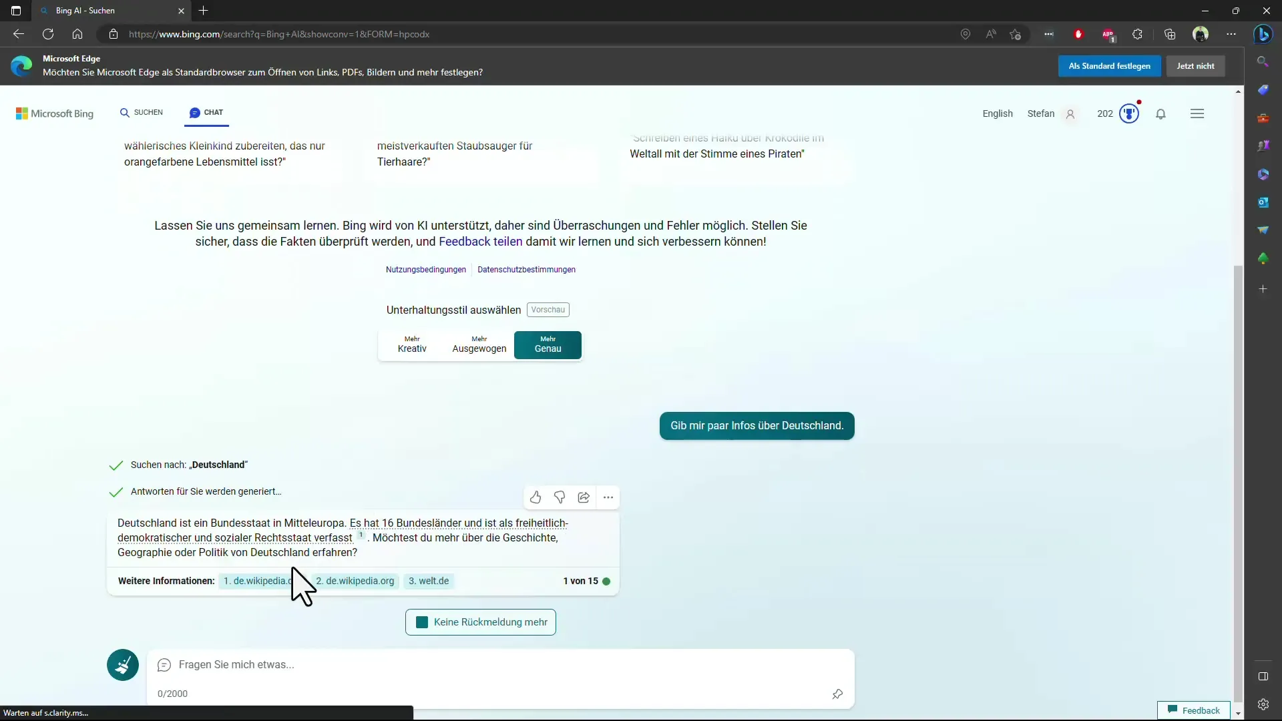Open the sidebar search icon

point(1263,61)
